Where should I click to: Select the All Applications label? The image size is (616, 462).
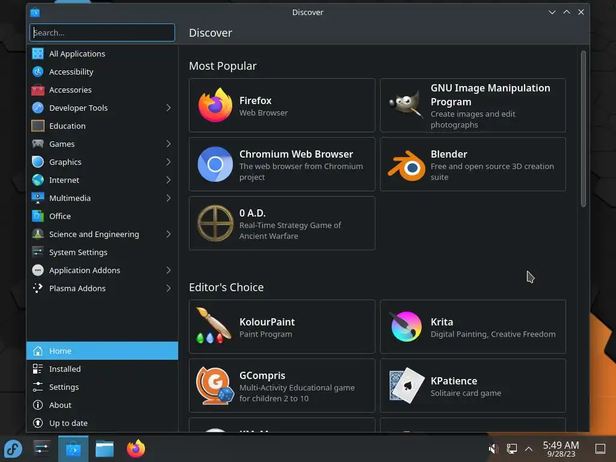(77, 54)
